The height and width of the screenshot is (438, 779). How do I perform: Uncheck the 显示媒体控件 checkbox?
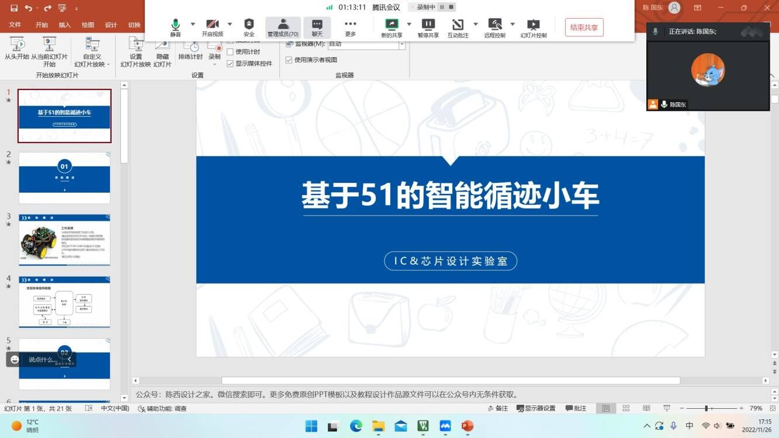point(230,64)
